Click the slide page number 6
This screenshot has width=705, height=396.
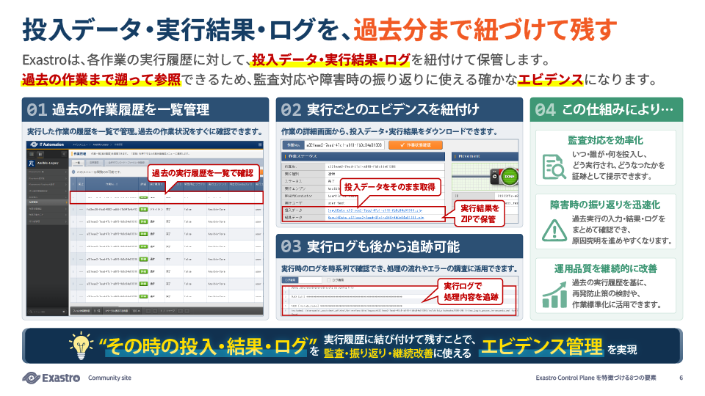[681, 378]
